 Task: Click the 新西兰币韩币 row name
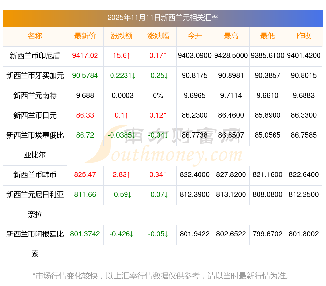tap(35, 175)
